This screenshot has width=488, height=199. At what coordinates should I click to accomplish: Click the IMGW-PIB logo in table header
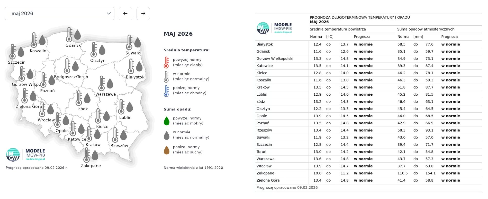[x=274, y=28]
